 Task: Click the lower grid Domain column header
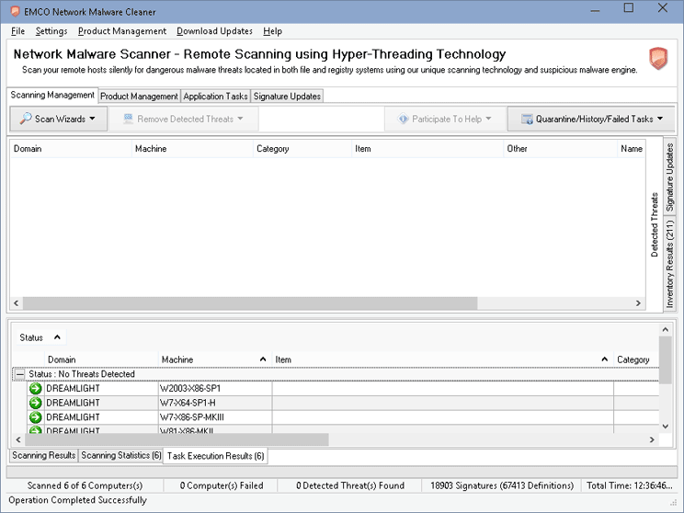pyautogui.click(x=102, y=359)
